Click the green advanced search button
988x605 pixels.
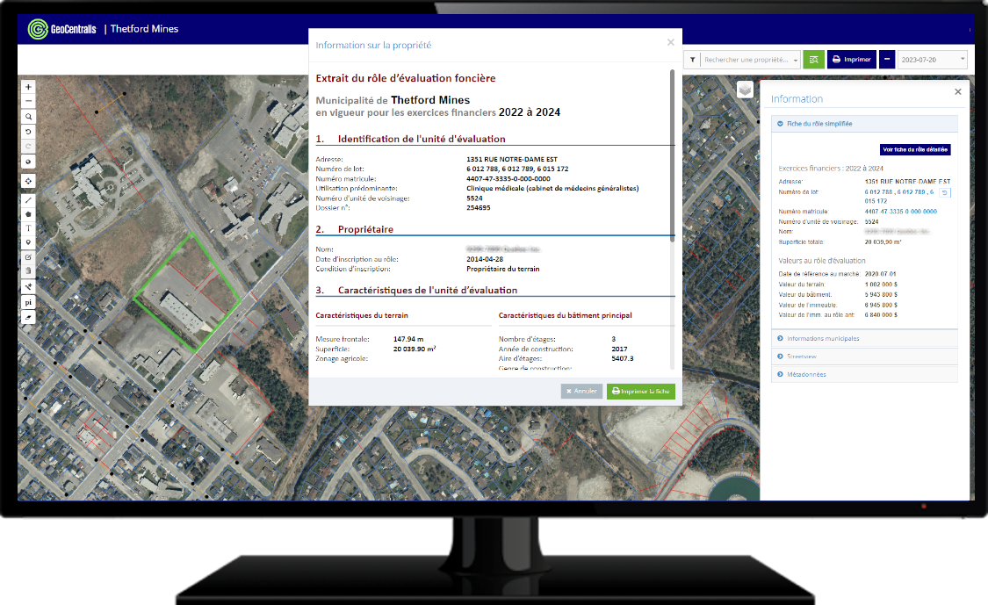click(813, 60)
